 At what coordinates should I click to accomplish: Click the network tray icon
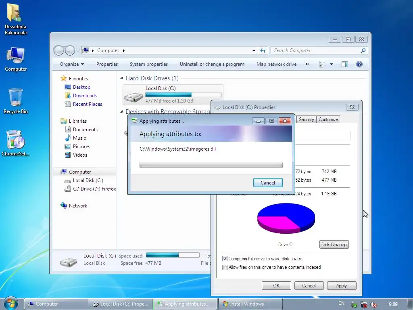point(364,304)
